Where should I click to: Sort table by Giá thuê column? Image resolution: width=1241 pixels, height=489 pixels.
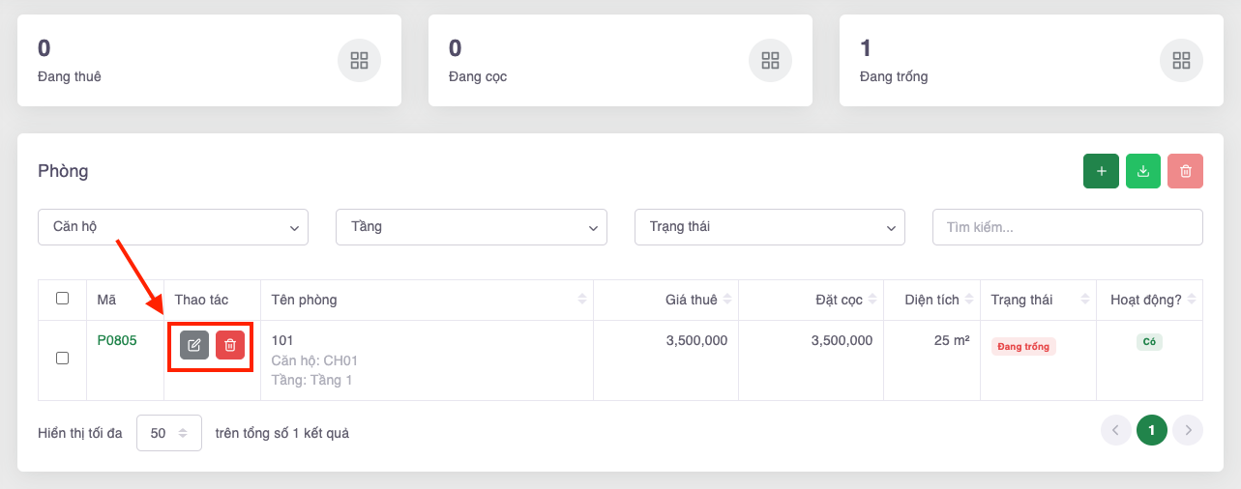[691, 300]
